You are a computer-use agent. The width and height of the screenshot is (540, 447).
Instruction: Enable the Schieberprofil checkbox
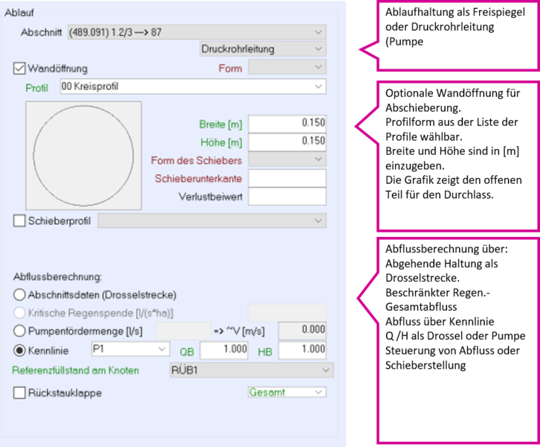click(20, 221)
